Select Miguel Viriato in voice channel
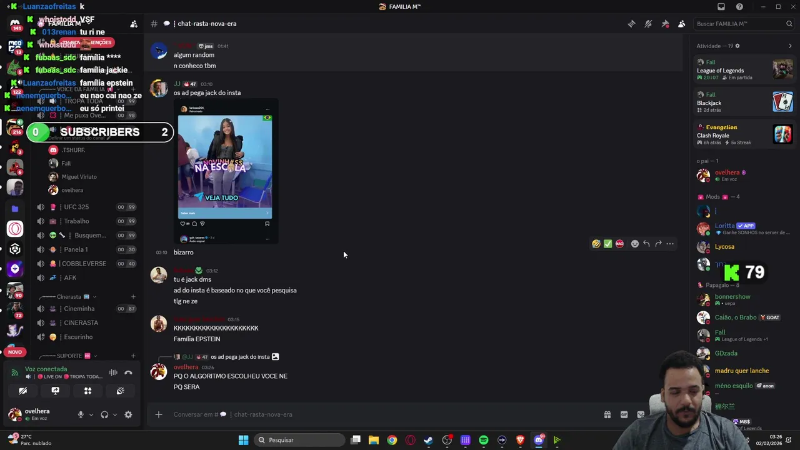 click(79, 177)
